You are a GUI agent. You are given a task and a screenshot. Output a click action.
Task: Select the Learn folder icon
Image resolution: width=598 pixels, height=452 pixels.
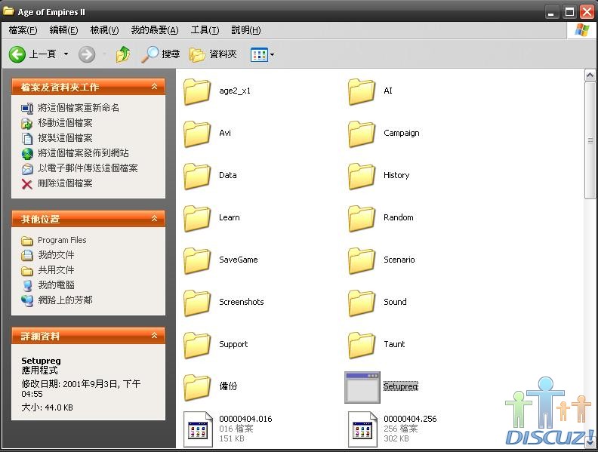[x=197, y=218]
